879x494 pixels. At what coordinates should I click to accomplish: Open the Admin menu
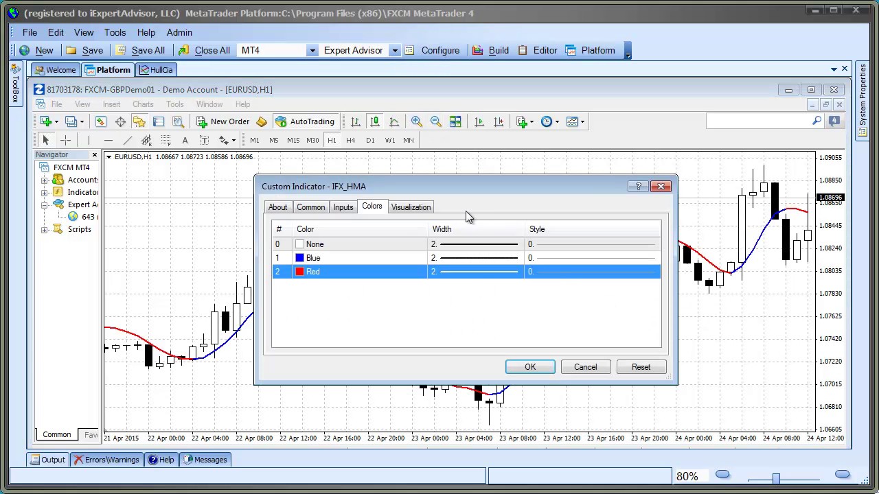tap(179, 32)
